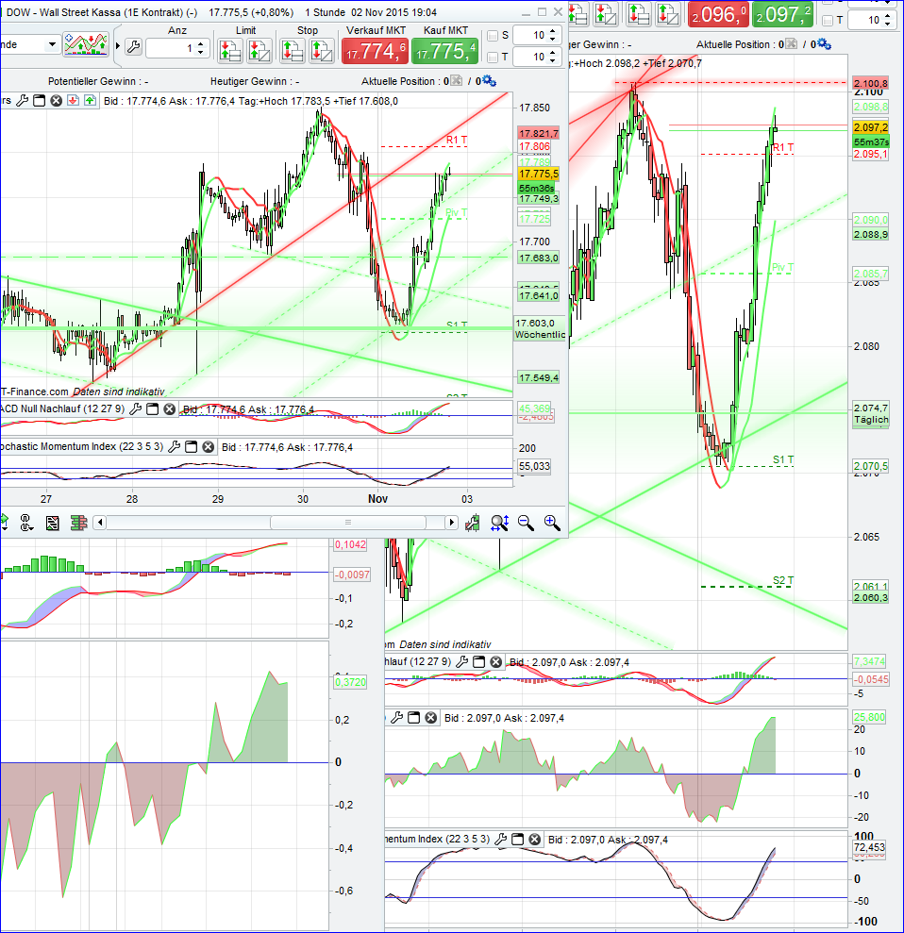Screen dimensions: 904x933
Task: Remove the Stochastic Momentum Index with X icon
Action: pos(206,447)
